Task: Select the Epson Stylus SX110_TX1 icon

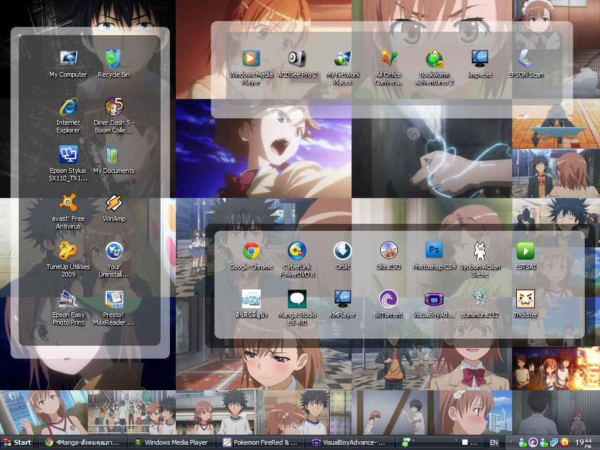Action: (x=68, y=163)
